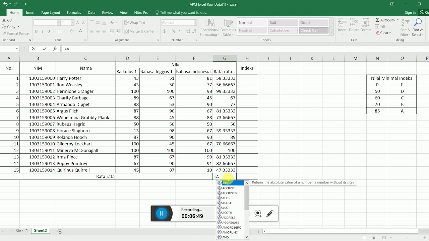The width and height of the screenshot is (429, 241).
Task: Open the Name Box dropdown
Action: pos(17,49)
